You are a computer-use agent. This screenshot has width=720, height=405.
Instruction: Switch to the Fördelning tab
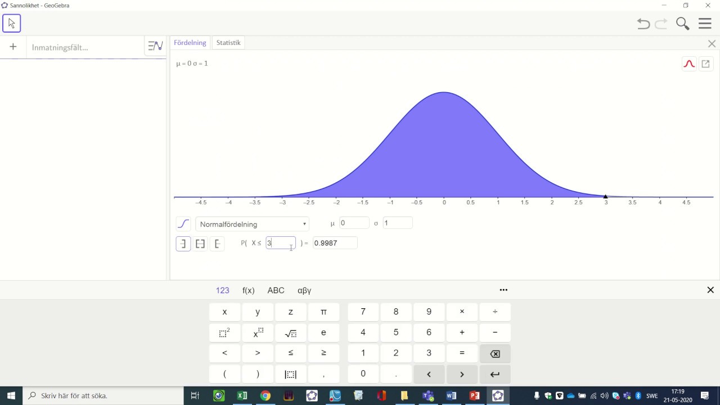[x=190, y=43]
